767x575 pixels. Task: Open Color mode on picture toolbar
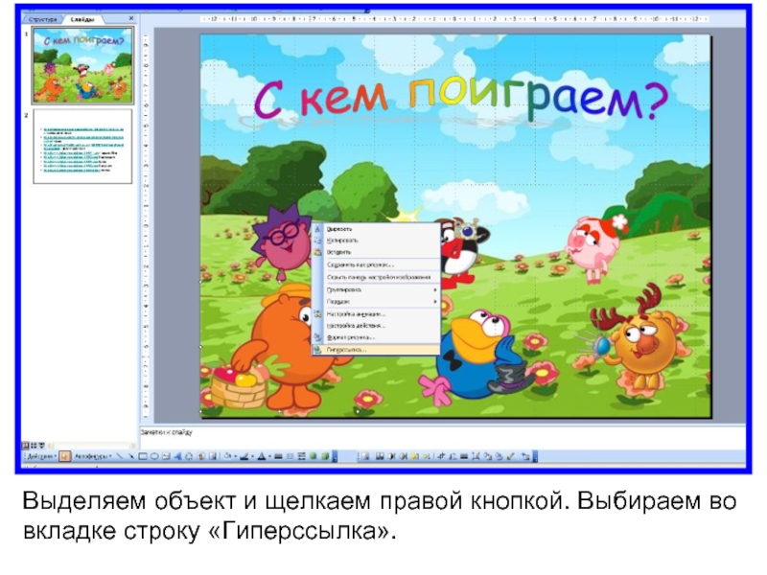[380, 457]
